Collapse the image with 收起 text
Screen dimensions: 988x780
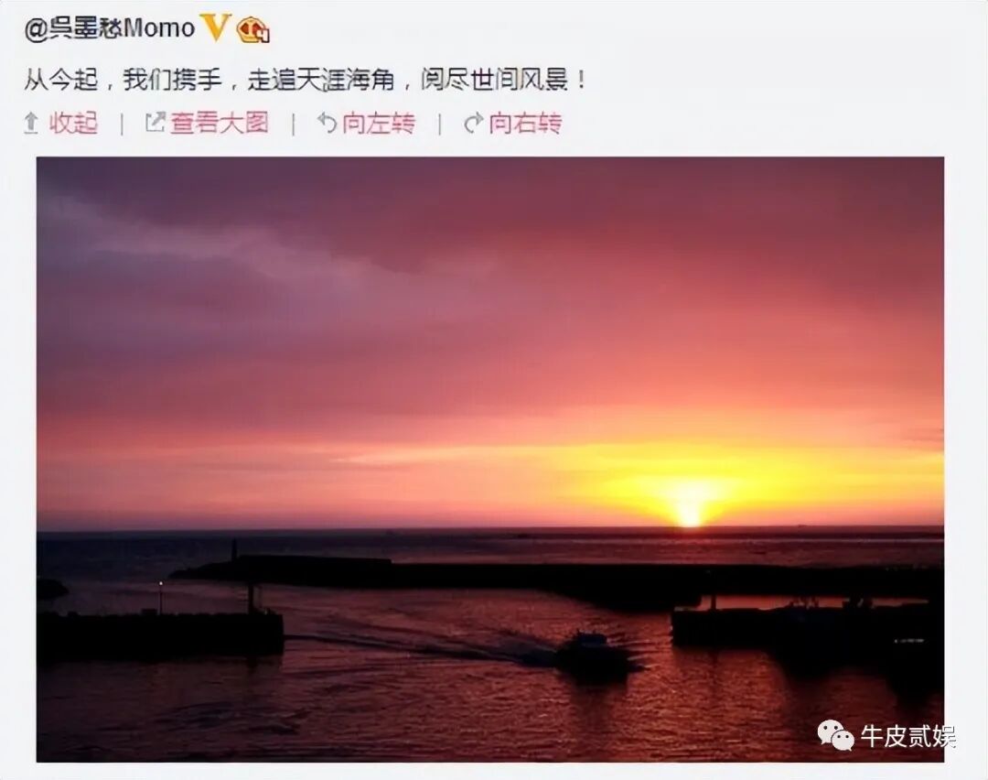[x=74, y=123]
